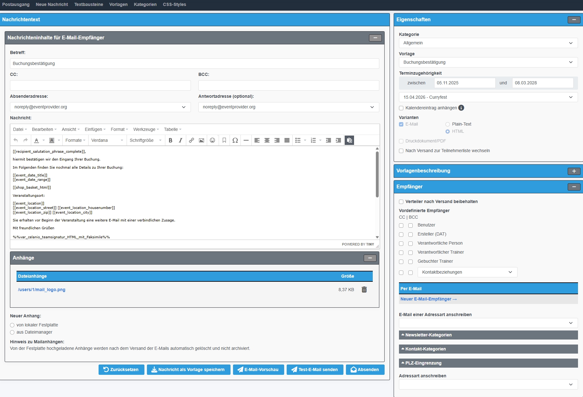Click the Zurücksetzen button
Image resolution: width=583 pixels, height=397 pixels.
coord(121,370)
